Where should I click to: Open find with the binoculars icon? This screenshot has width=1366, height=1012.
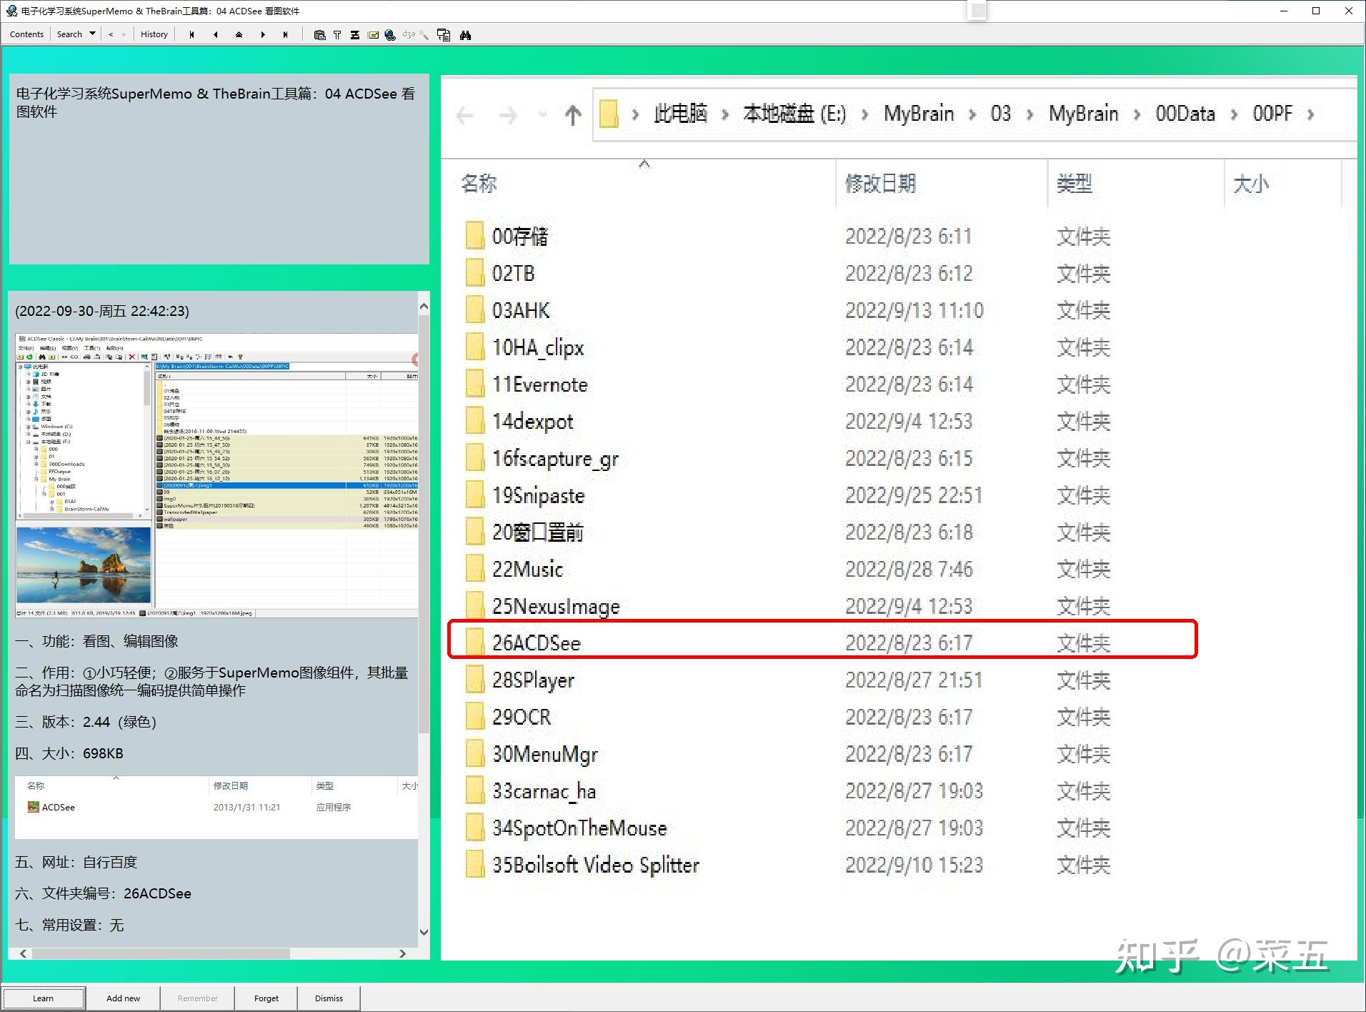(x=466, y=34)
